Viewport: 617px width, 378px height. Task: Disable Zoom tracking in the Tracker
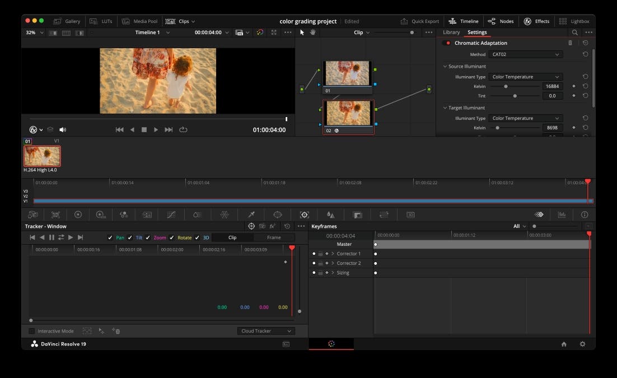149,237
